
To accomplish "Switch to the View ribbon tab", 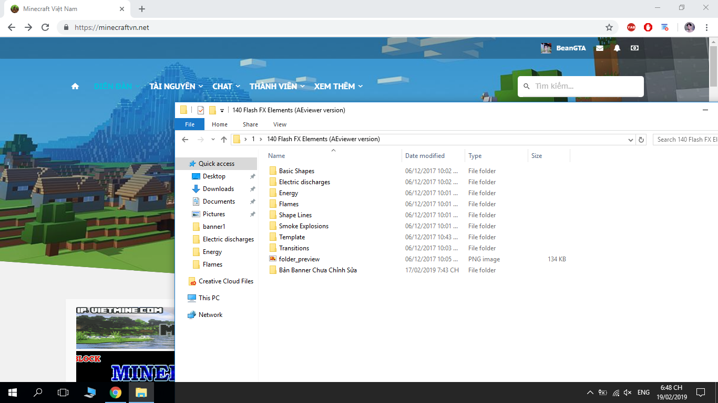I will 280,124.
